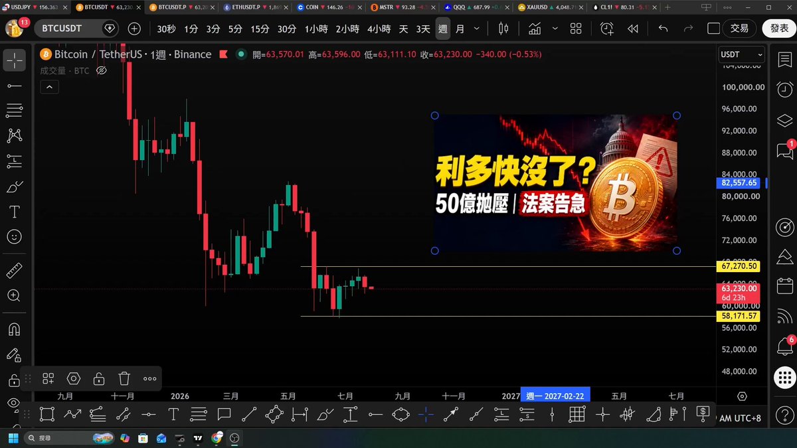The height and width of the screenshot is (448, 797).
Task: Open the emoji stickers tool
Action: (x=14, y=236)
